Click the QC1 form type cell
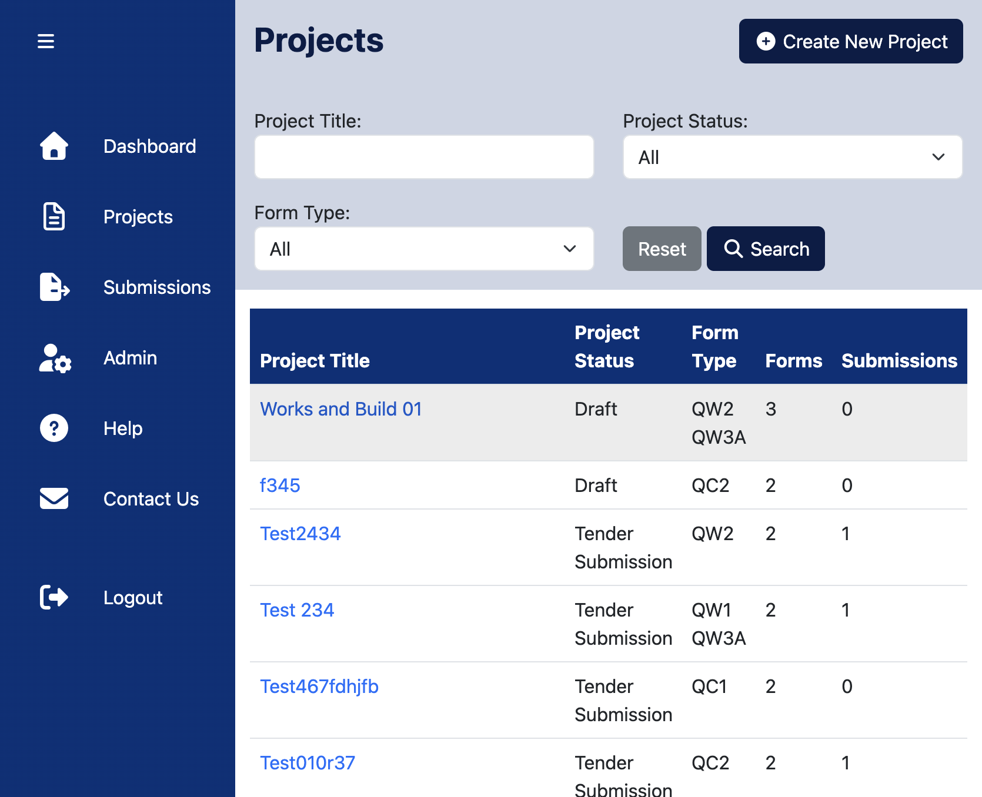The height and width of the screenshot is (797, 982). click(x=709, y=687)
